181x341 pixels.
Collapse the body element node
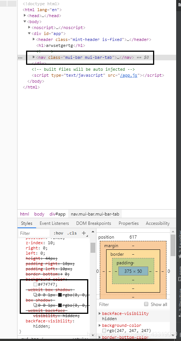tap(25, 22)
